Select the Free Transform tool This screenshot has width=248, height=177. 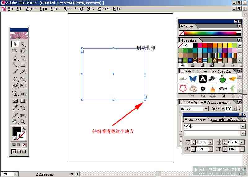(x=23, y=85)
